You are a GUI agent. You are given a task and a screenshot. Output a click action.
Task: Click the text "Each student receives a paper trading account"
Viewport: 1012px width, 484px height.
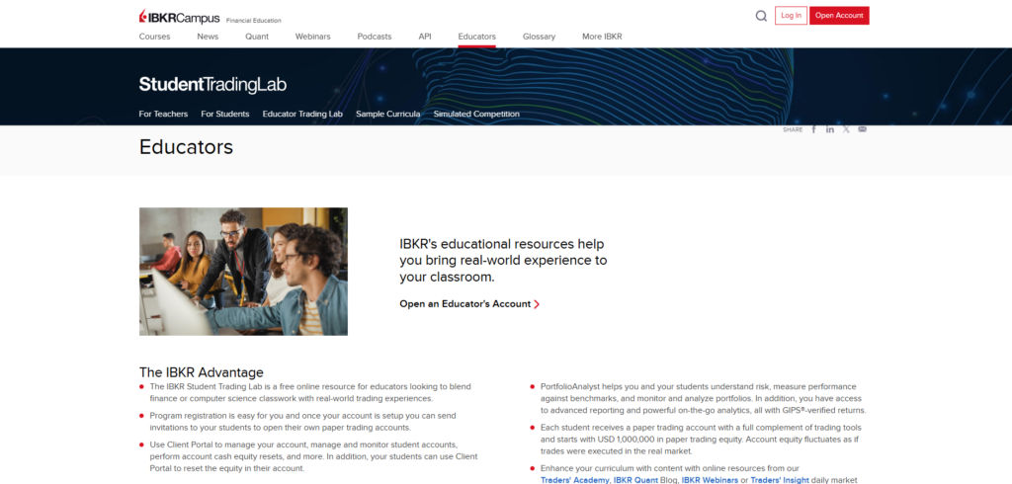pos(633,428)
